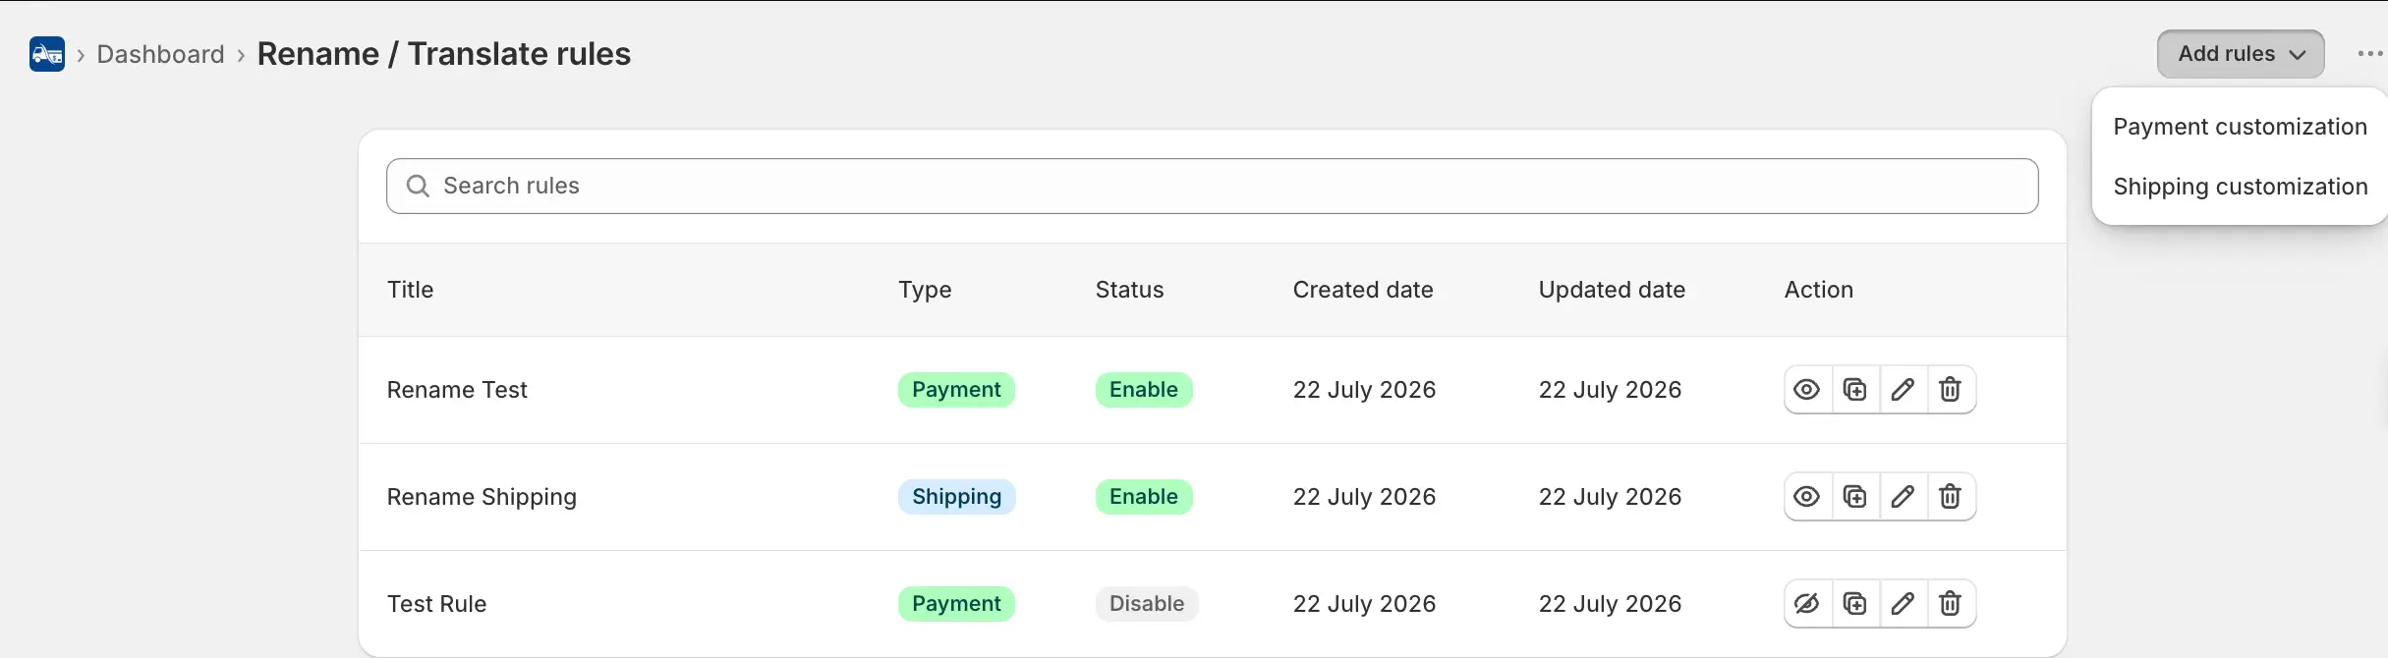Open the Rename Shipping rule title

coord(482,497)
